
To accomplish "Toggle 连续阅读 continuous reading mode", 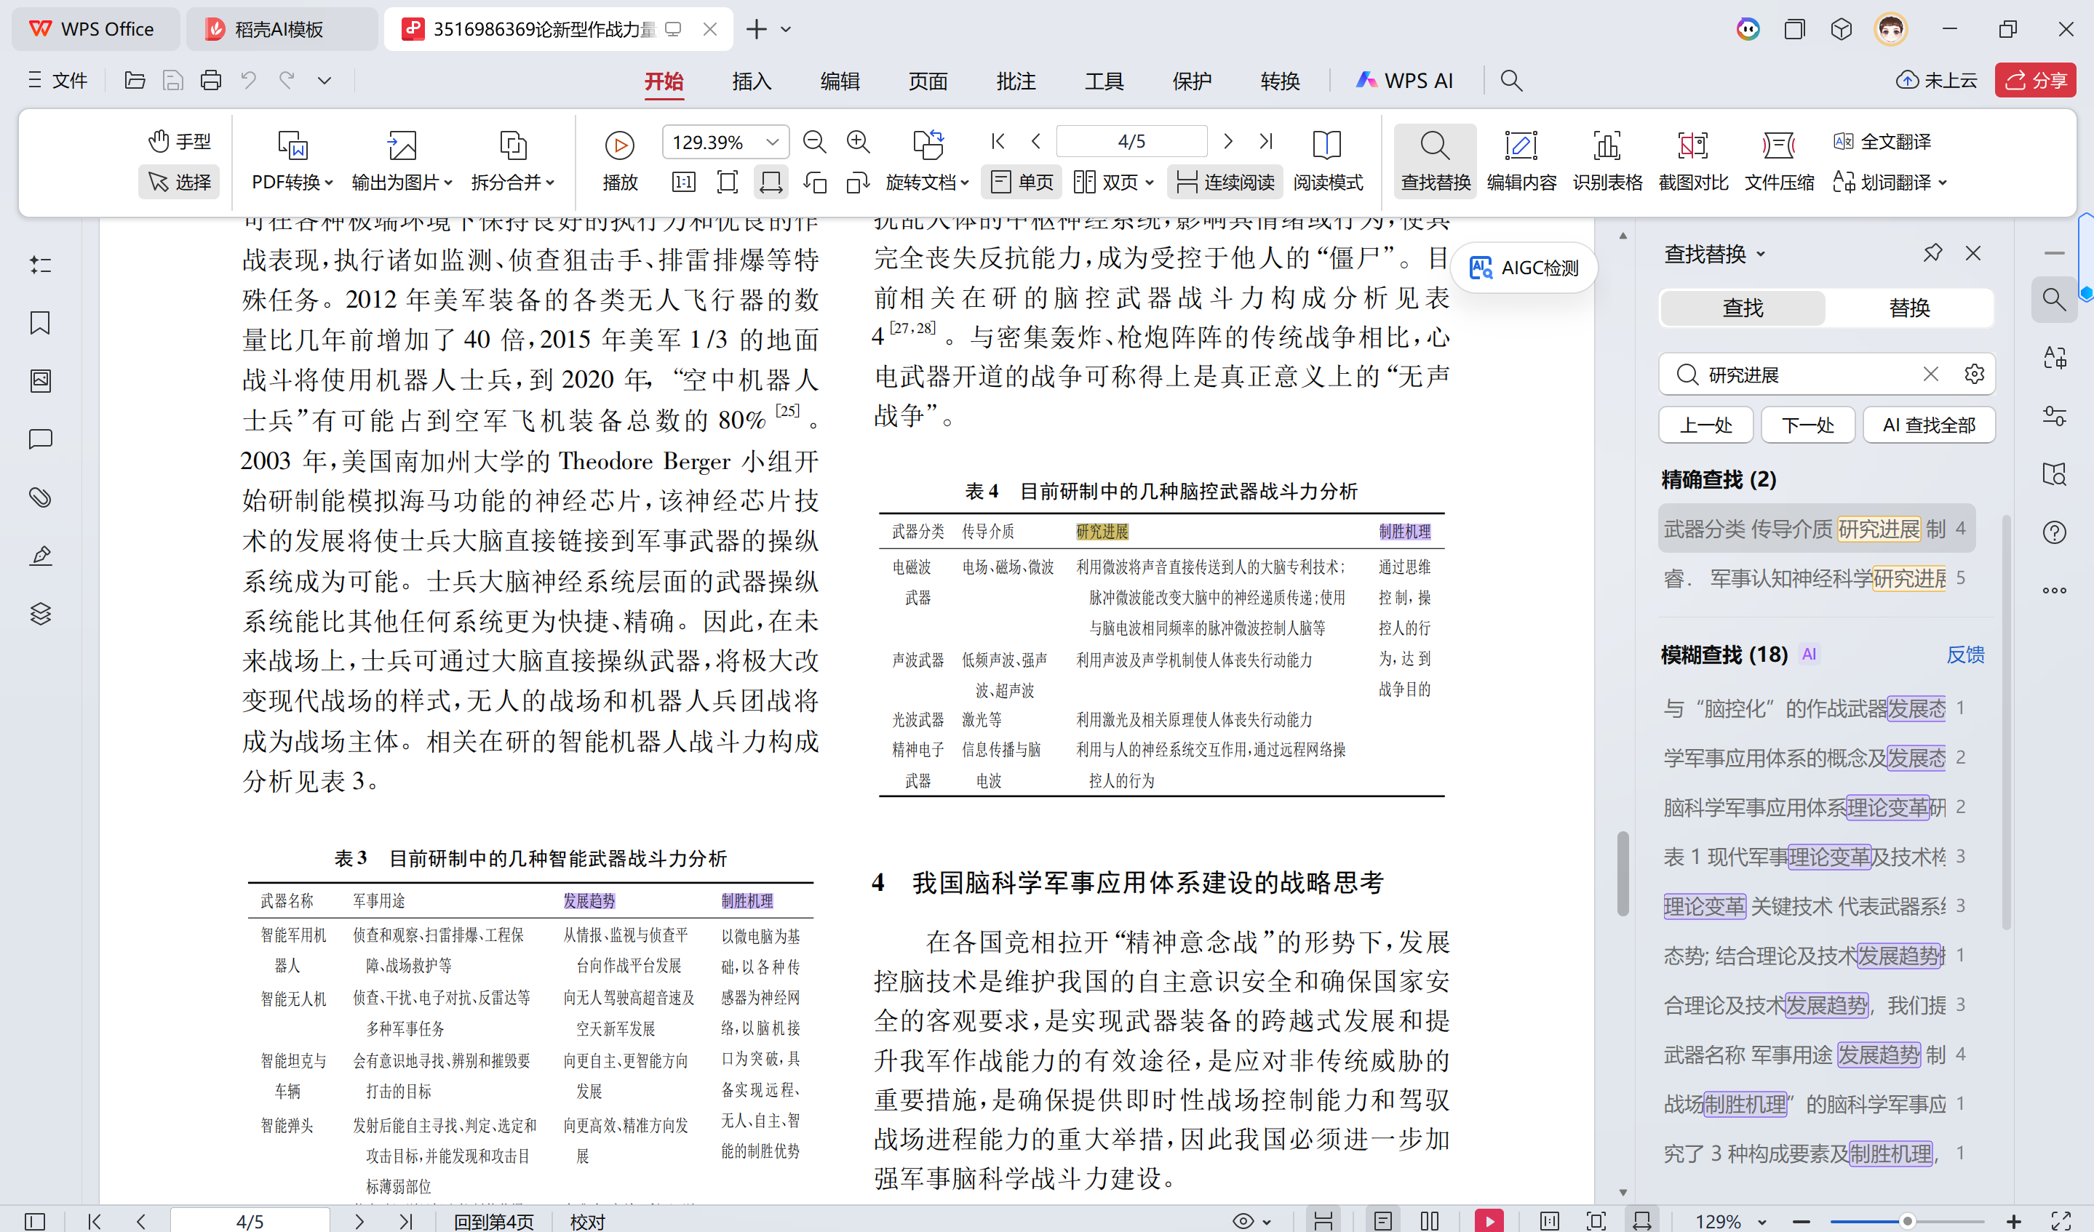I will tap(1226, 182).
